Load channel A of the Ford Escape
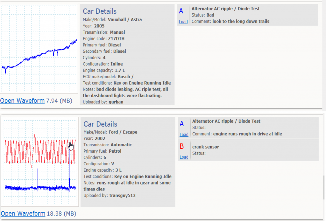Viewport: 326px width, 221px height. (184, 135)
